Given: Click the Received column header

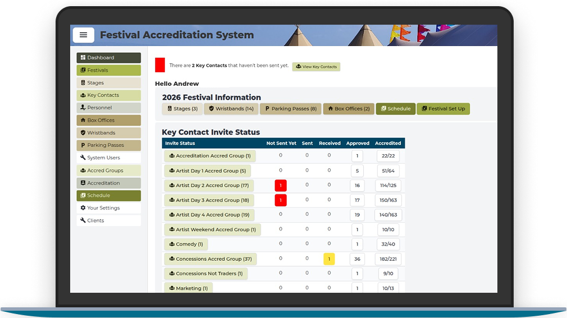Looking at the screenshot, I should click(x=330, y=143).
